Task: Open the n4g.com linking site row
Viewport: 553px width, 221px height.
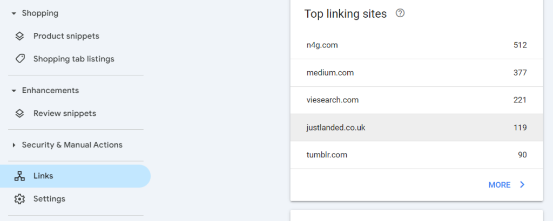Action: coord(416,45)
